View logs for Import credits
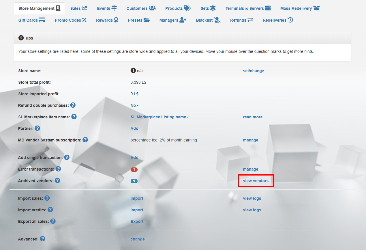This screenshot has width=366, height=250. (252, 210)
